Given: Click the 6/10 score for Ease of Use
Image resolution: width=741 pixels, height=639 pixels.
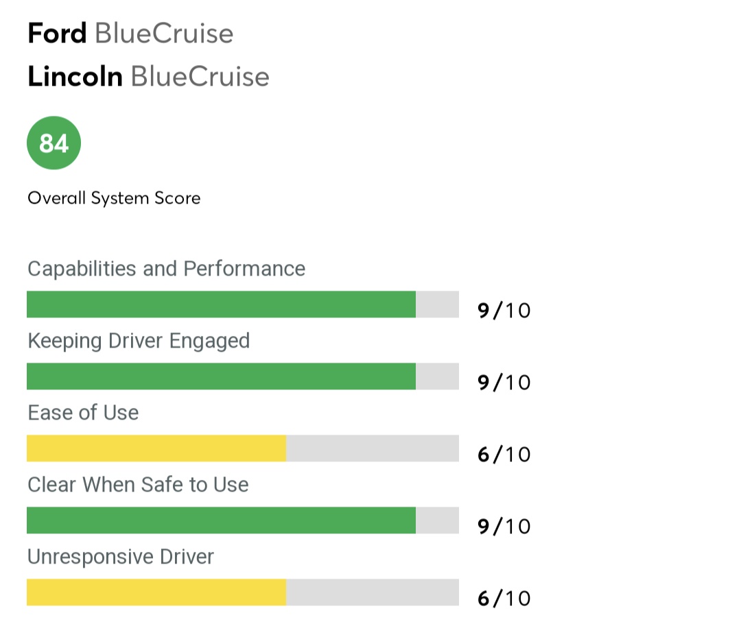Looking at the screenshot, I should [504, 455].
